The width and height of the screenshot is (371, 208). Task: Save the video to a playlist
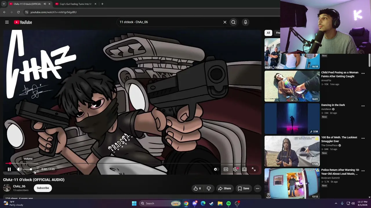pos(243,188)
